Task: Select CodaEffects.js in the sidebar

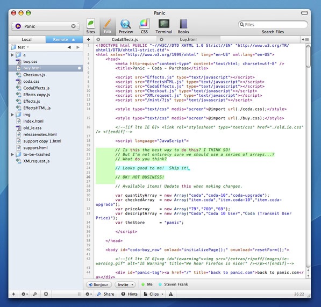Action: click(x=46, y=88)
